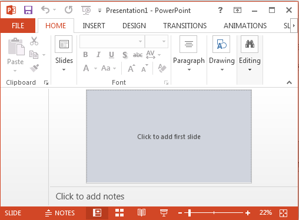Select the Format Painter brush
This screenshot has width=299, height=220.
(34, 68)
